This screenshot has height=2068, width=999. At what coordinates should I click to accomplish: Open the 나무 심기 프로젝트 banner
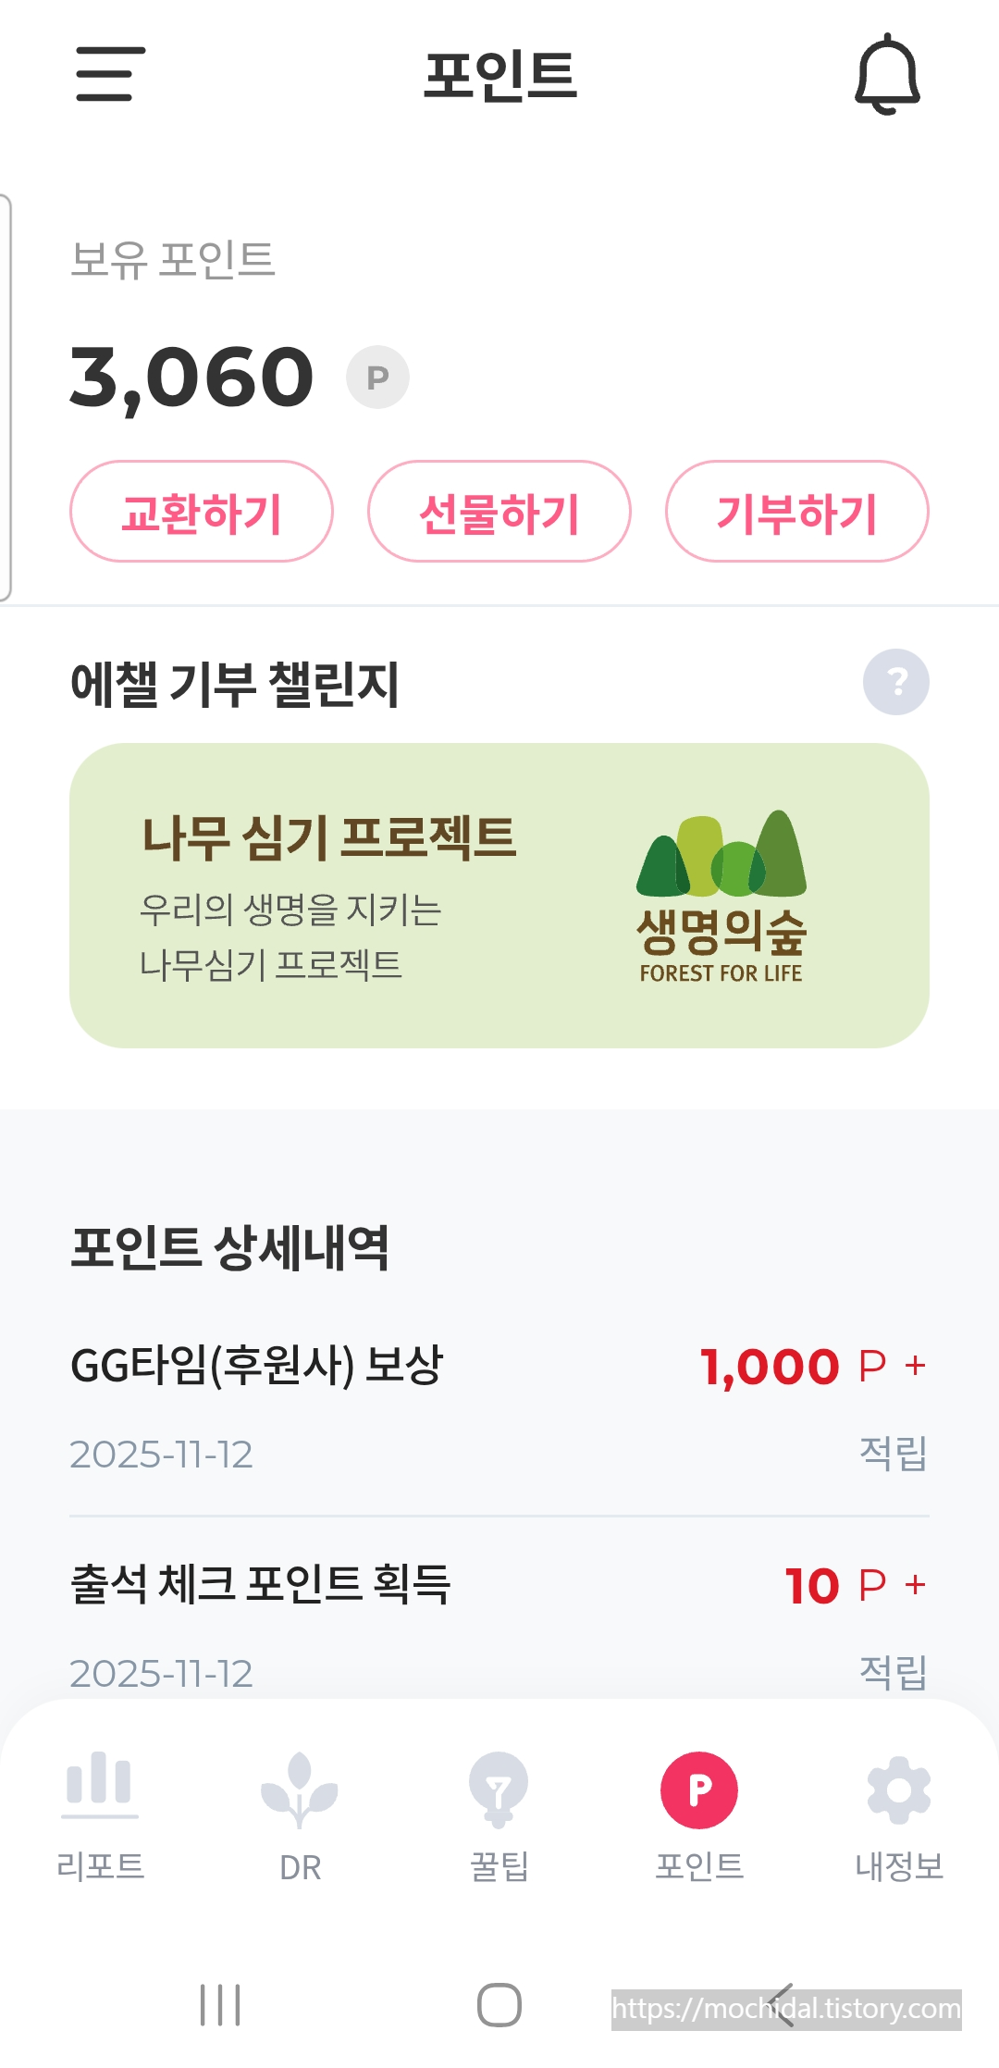pos(499,896)
